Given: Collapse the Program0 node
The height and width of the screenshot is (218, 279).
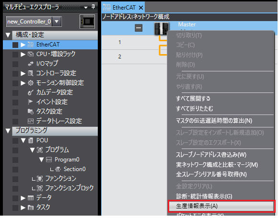Looking at the screenshot, I should (41, 160).
